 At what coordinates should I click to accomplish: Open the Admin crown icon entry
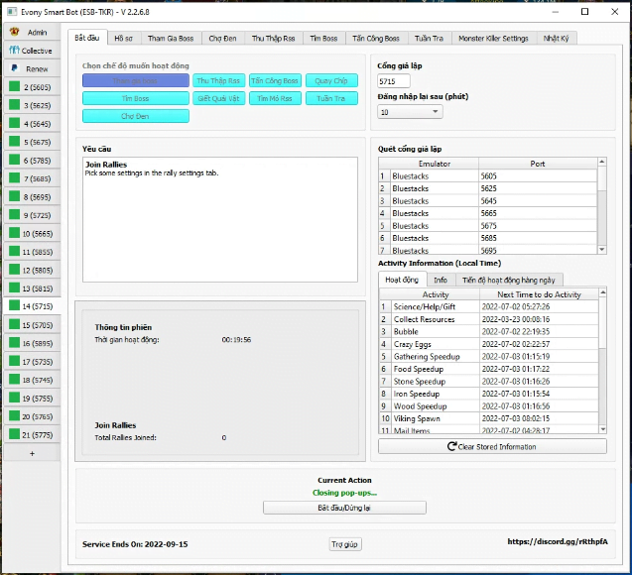click(x=15, y=33)
